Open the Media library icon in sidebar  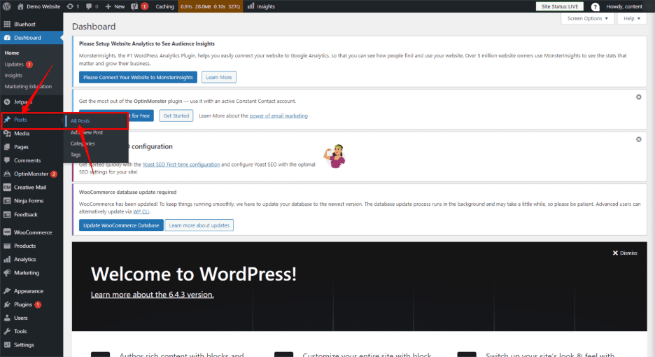coord(7,133)
